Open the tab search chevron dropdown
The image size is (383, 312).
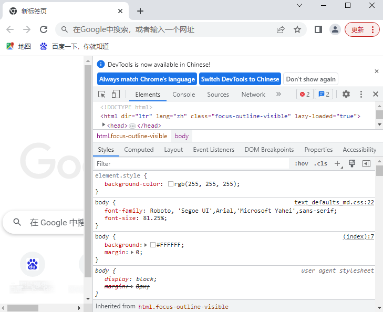(299, 5)
